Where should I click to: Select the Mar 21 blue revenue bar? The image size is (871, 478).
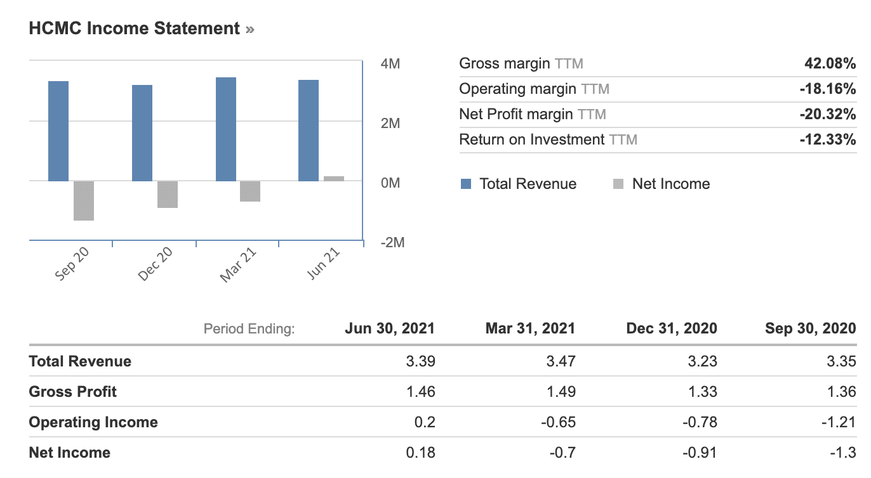(226, 129)
